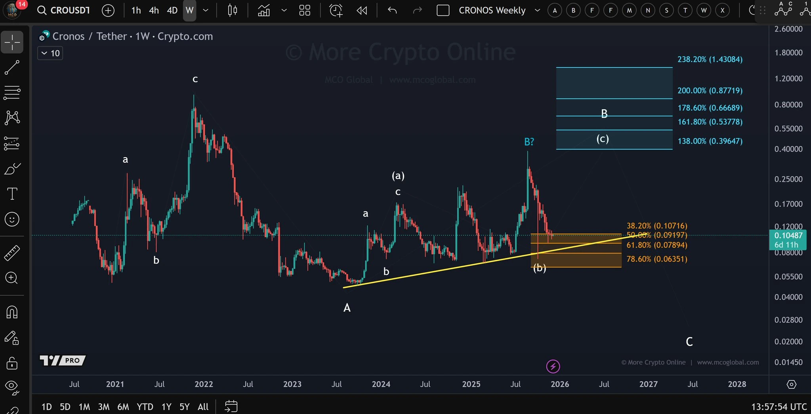The width and height of the screenshot is (811, 414).
Task: Open the timezone menu at 13:57:54 UTC
Action: (x=779, y=407)
